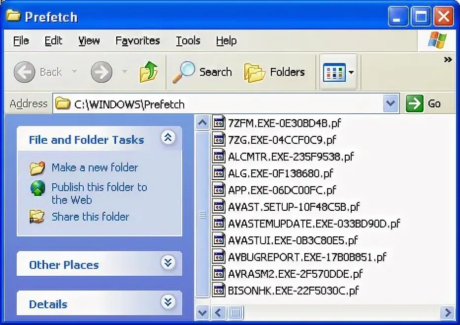Click the horizontal scrollbar right arrow
This screenshot has height=325, width=460.
click(448, 313)
